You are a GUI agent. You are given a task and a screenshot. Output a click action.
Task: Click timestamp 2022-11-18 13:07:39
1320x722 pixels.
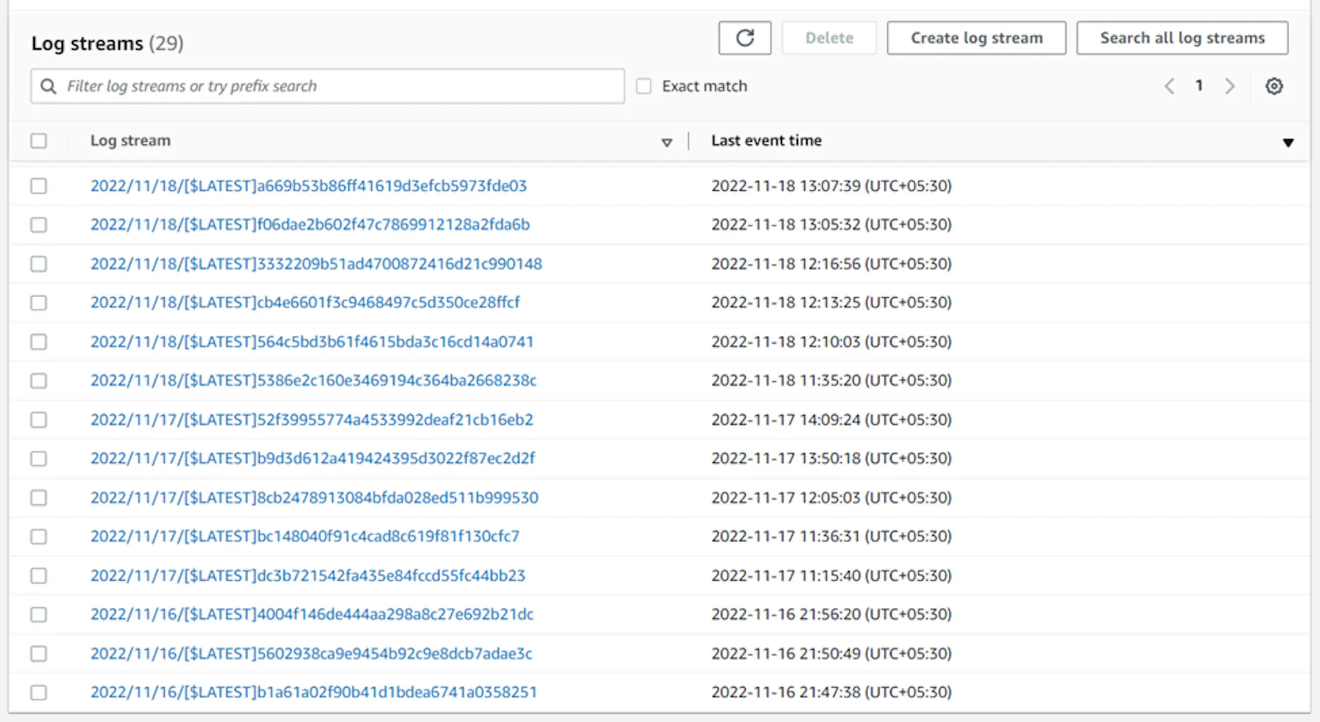(x=831, y=186)
